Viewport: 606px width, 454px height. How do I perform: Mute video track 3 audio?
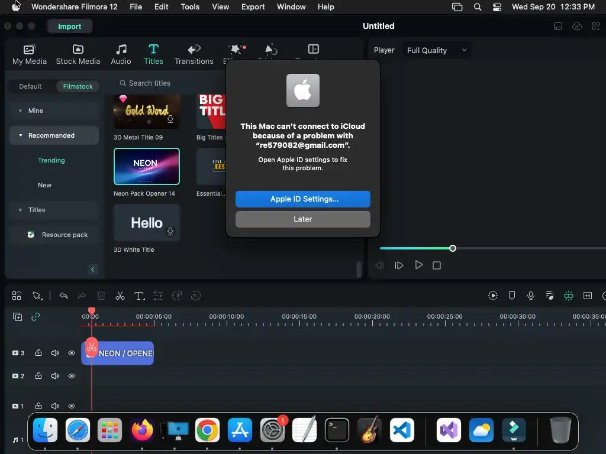(x=55, y=353)
